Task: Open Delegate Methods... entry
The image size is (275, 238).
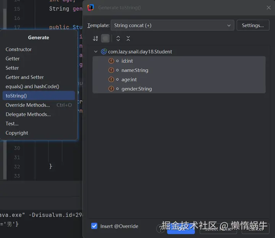Action: tap(39, 114)
